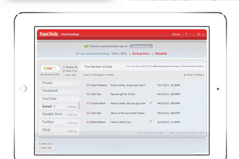Click the orange Other 12 G swatch in device panel
Screen dimensions: 239x159
pos(64,71)
